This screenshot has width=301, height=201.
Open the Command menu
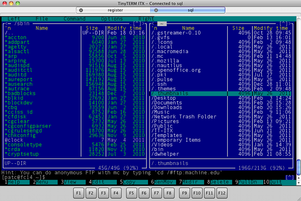74,18
